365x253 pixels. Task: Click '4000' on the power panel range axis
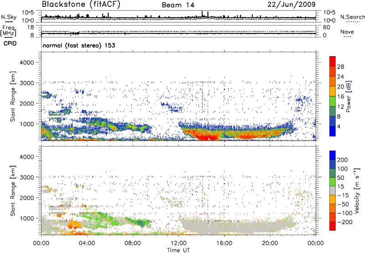click(x=26, y=63)
